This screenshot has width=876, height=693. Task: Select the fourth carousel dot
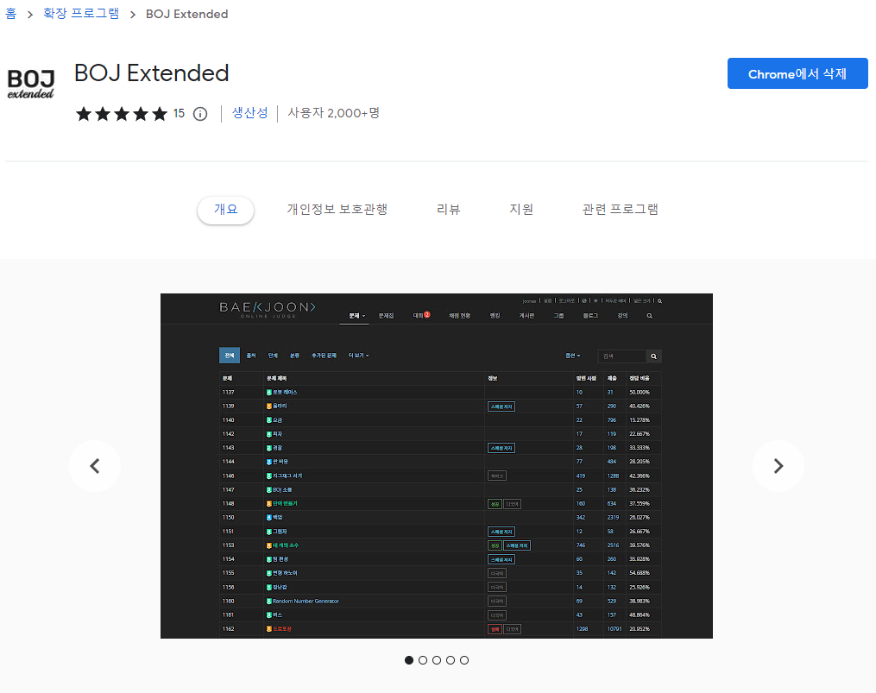point(451,660)
